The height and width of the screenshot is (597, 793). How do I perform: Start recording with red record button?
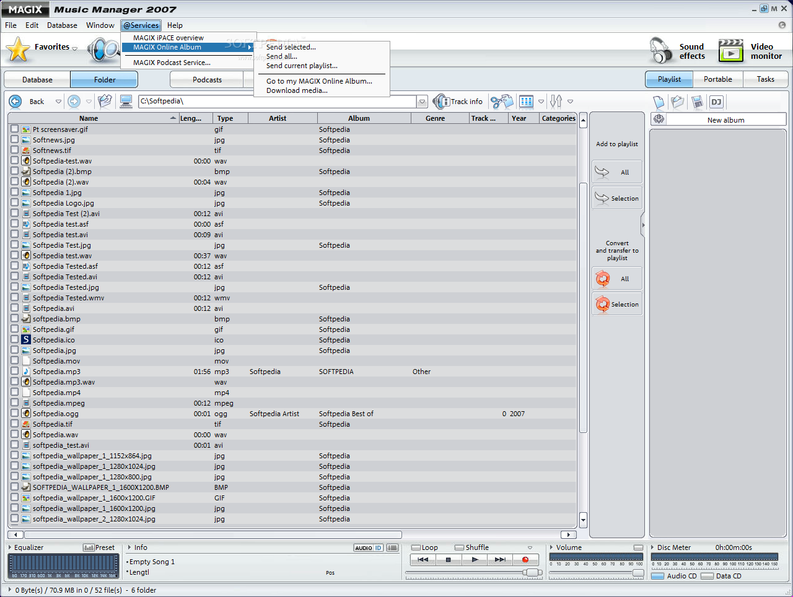click(525, 559)
